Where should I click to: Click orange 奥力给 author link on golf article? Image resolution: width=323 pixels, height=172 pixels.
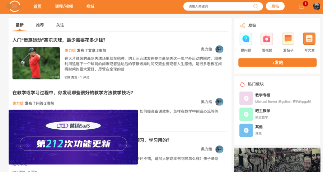(70, 51)
